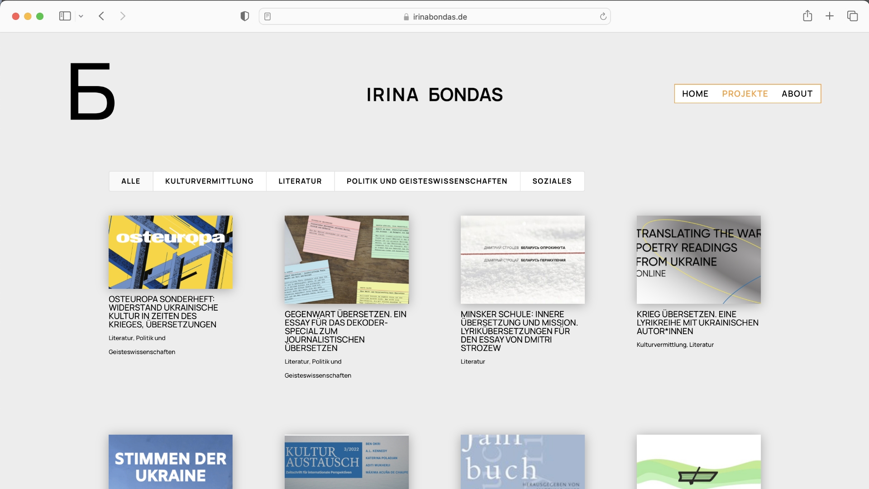Show Reader view from address bar
Viewport: 869px width, 489px height.
267,17
